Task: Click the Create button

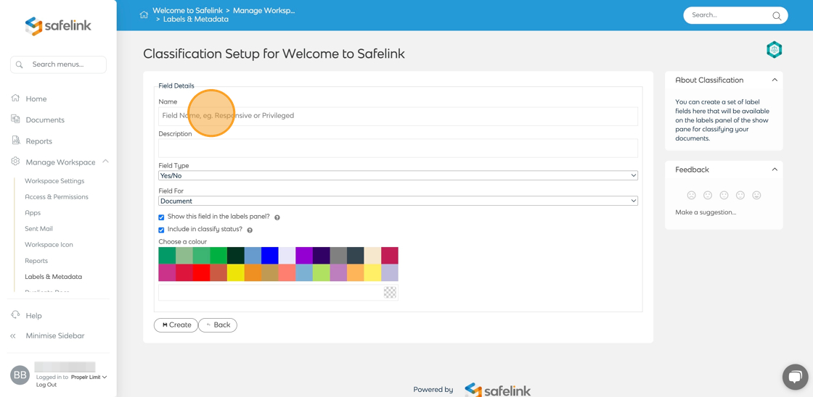Action: tap(176, 325)
